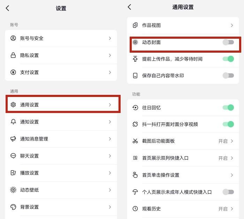Click the chat bubble icon for 聊天设置
Viewport: 244px width, 219px height.
[x=13, y=156]
